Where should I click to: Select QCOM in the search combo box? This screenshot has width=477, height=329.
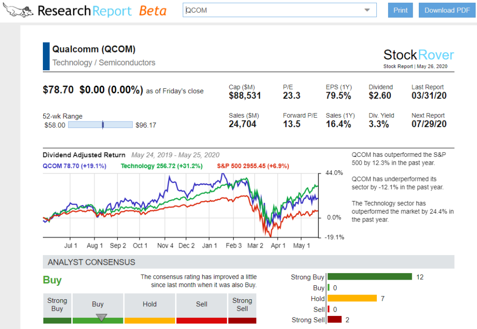(x=279, y=9)
